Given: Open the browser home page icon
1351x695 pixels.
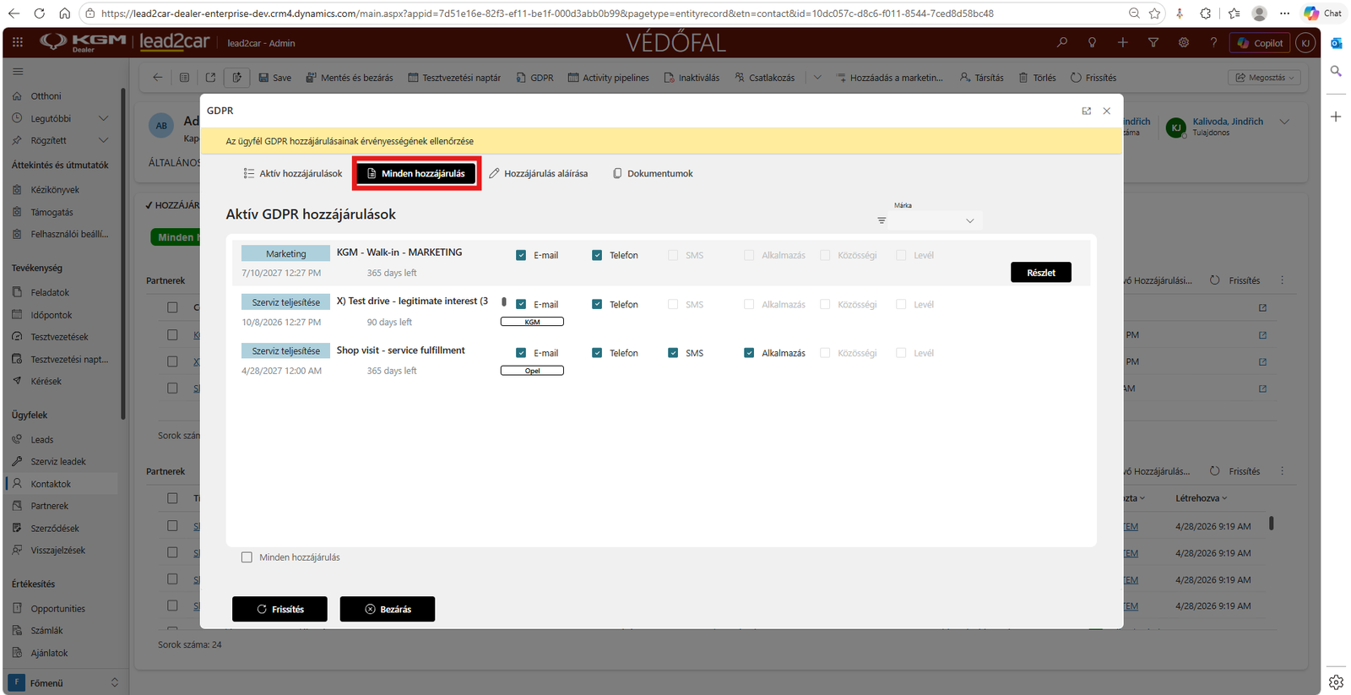Looking at the screenshot, I should (65, 14).
